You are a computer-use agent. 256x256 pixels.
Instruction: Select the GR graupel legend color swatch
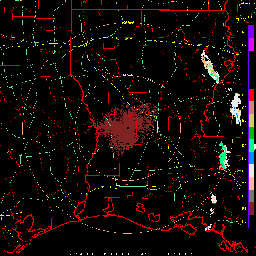pyautogui.click(x=251, y=108)
